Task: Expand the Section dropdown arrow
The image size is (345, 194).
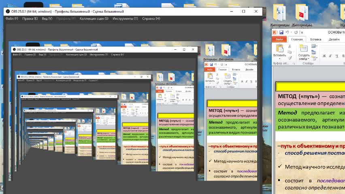Action: pos(317,58)
